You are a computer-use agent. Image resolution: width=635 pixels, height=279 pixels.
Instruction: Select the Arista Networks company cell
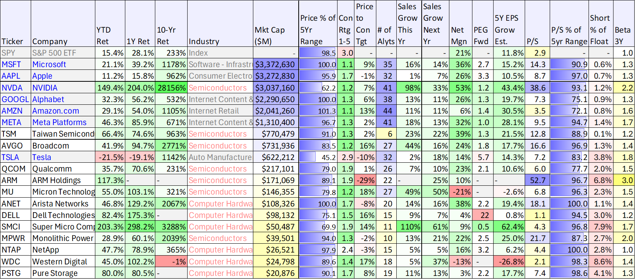click(x=63, y=204)
